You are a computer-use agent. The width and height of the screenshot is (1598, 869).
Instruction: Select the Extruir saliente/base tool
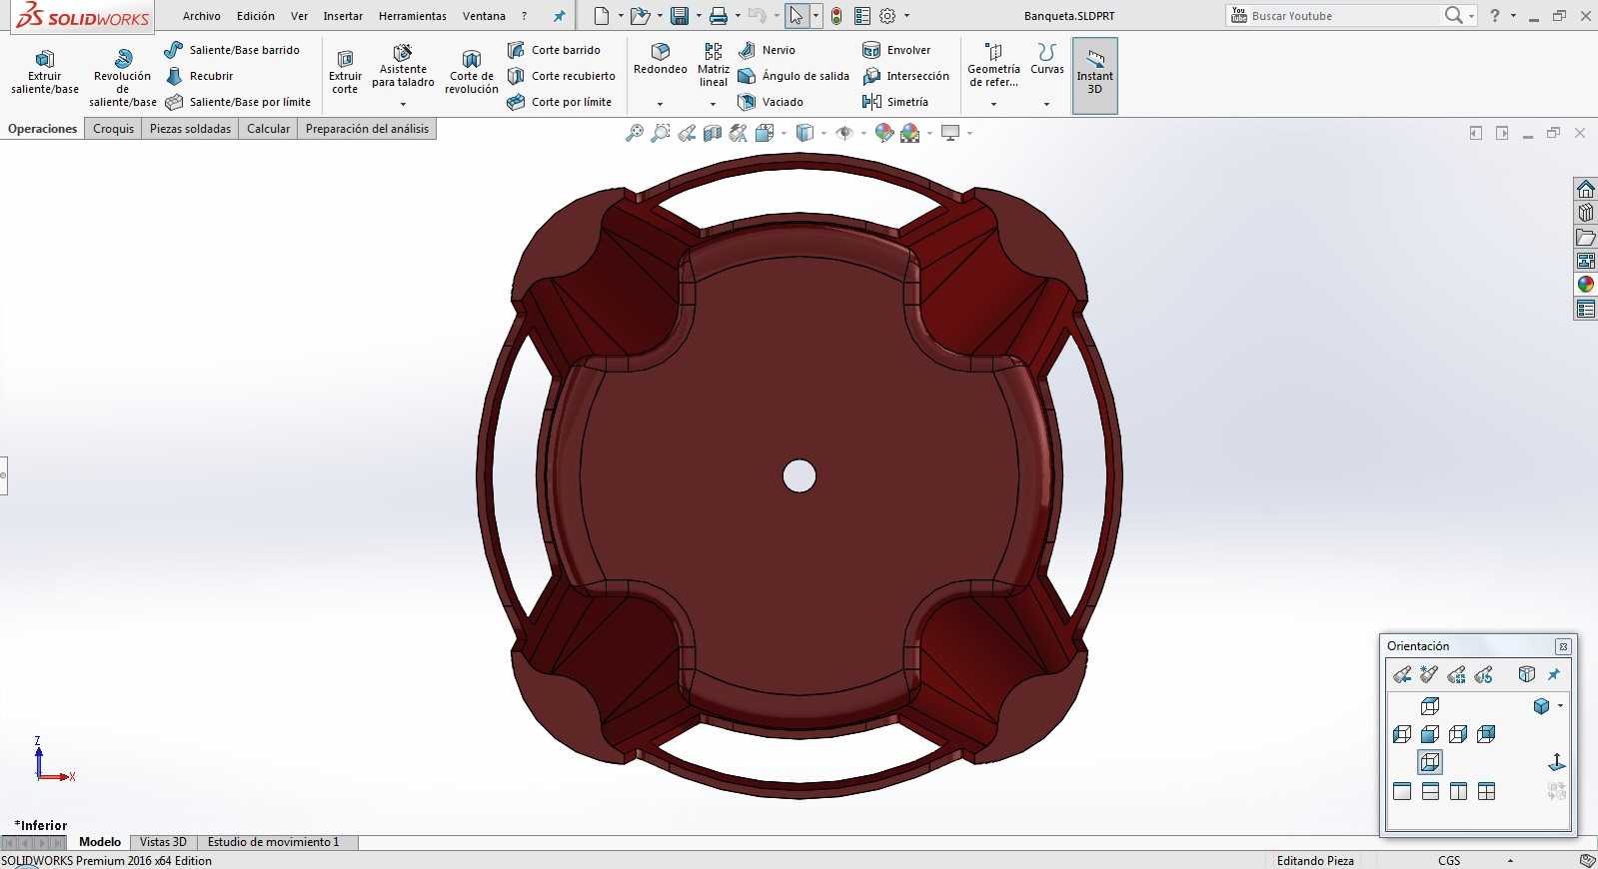point(45,72)
